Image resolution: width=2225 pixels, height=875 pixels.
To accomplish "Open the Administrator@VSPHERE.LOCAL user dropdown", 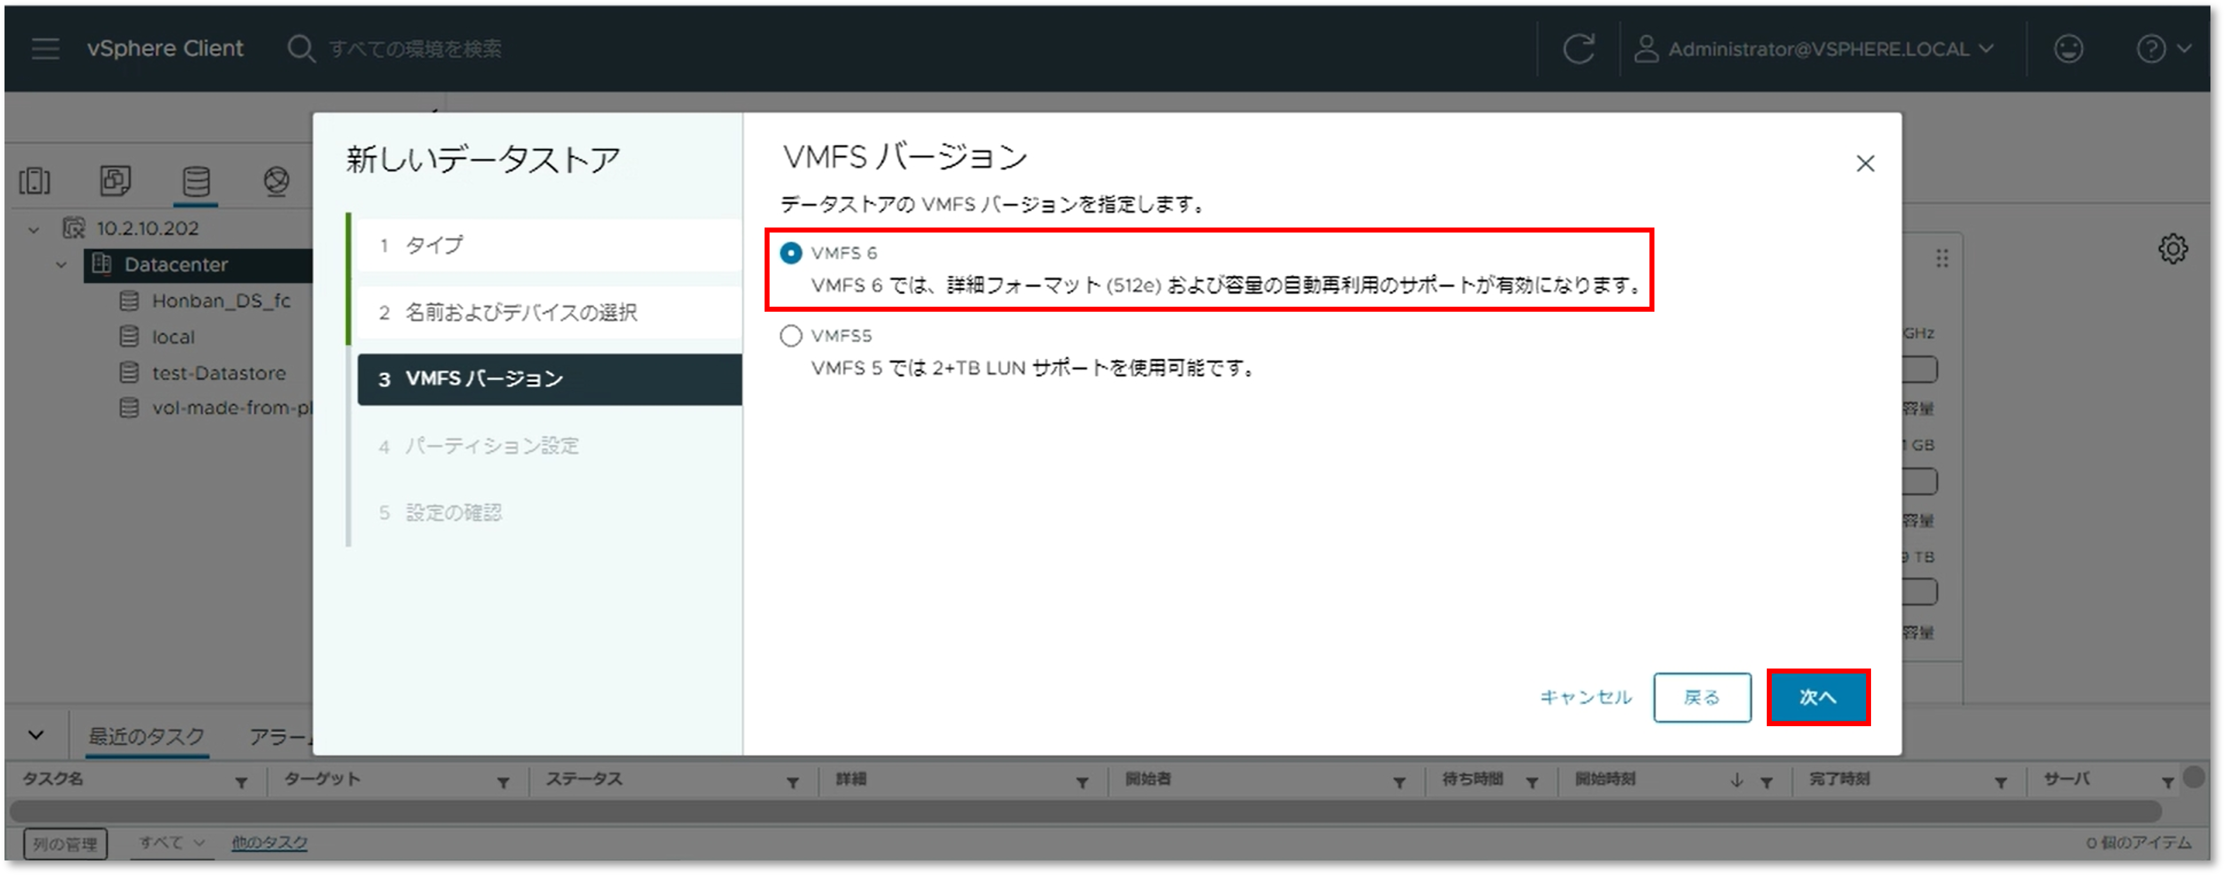I will (x=1830, y=49).
